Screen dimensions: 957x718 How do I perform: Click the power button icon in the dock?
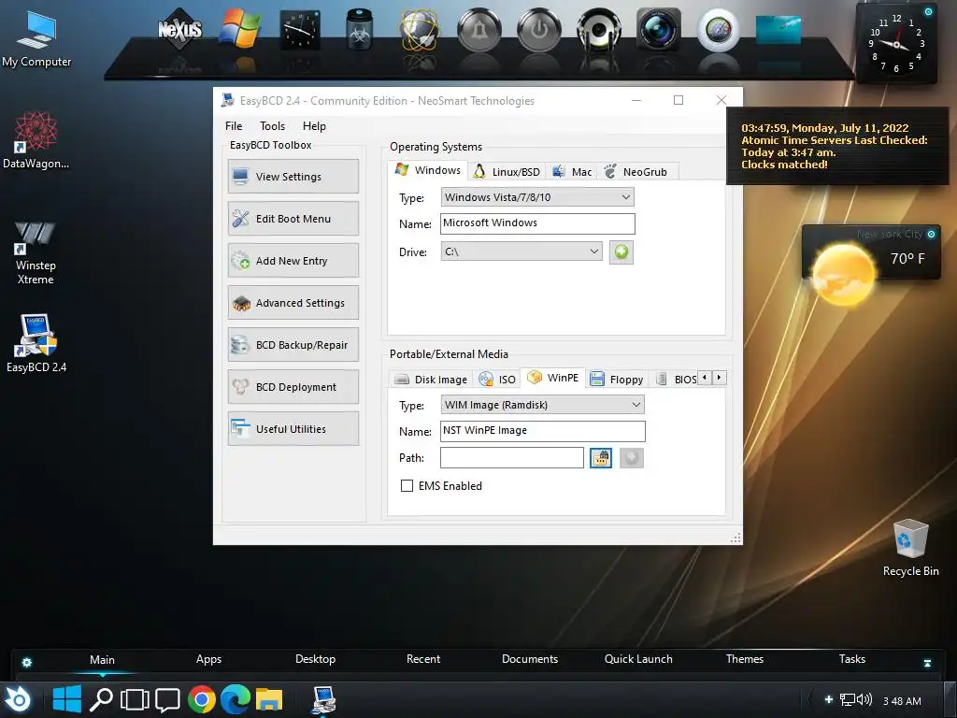click(x=539, y=30)
